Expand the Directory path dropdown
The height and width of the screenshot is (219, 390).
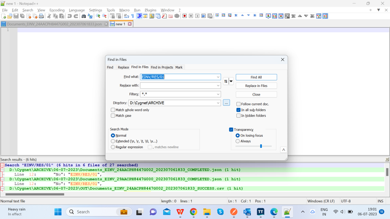pos(218,103)
